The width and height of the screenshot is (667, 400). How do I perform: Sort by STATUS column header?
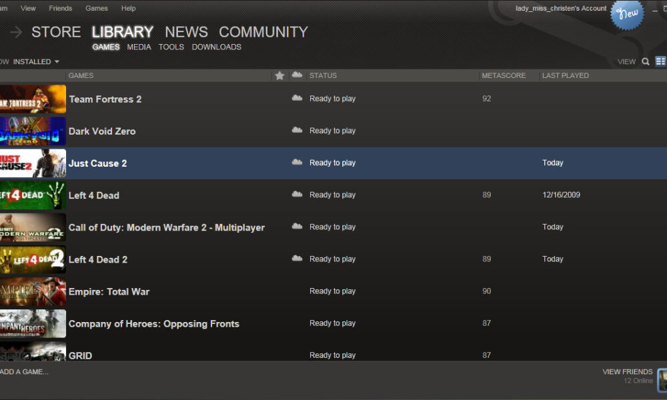pos(323,75)
